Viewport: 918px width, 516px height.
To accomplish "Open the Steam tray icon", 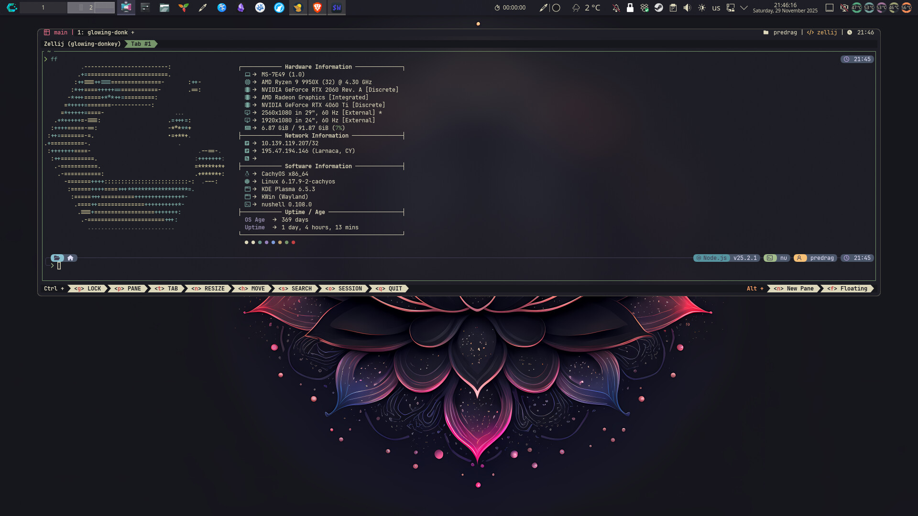I will click(658, 7).
